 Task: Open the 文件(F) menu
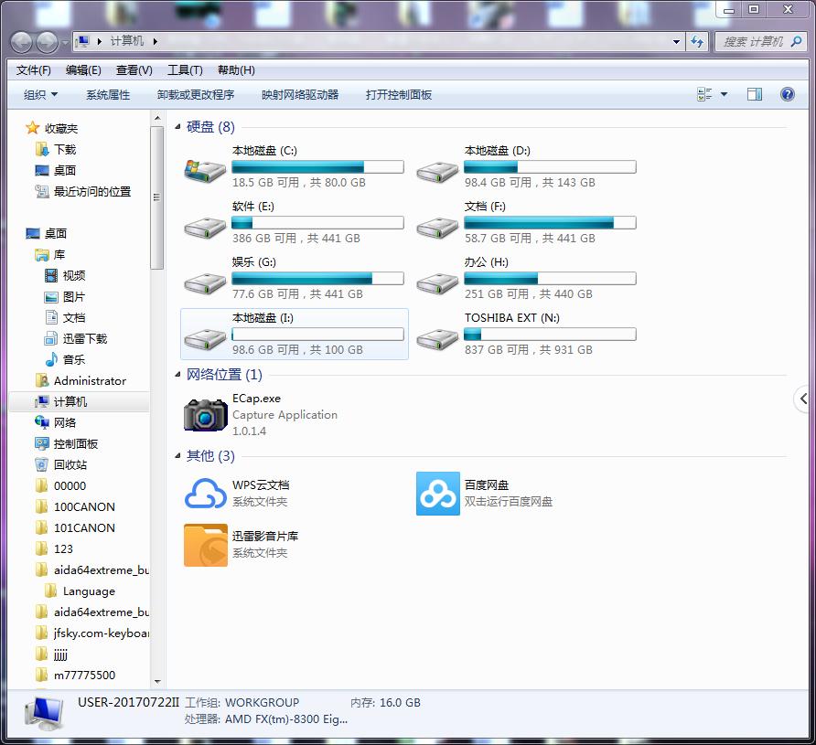coord(33,70)
